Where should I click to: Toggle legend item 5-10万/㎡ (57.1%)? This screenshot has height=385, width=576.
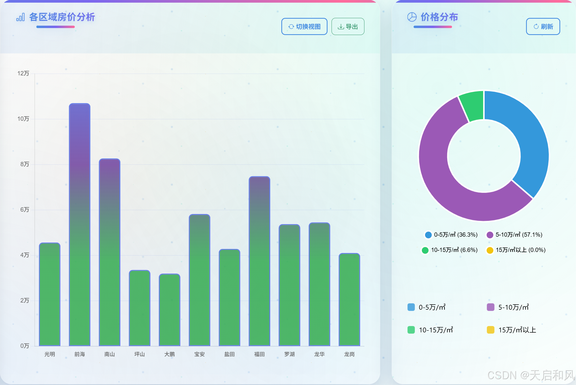515,235
